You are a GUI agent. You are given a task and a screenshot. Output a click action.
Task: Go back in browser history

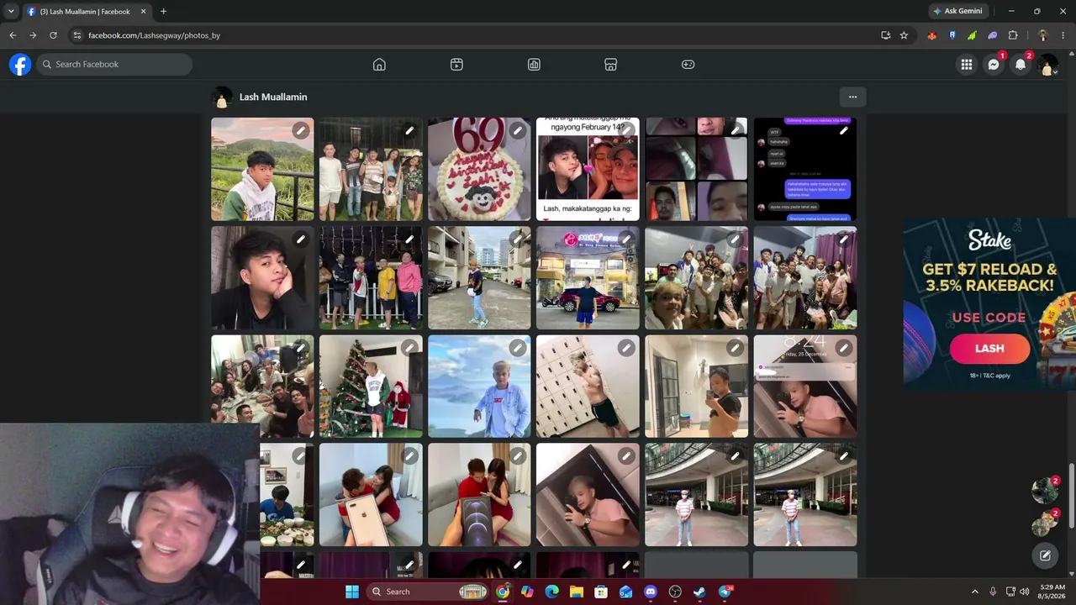pos(13,35)
